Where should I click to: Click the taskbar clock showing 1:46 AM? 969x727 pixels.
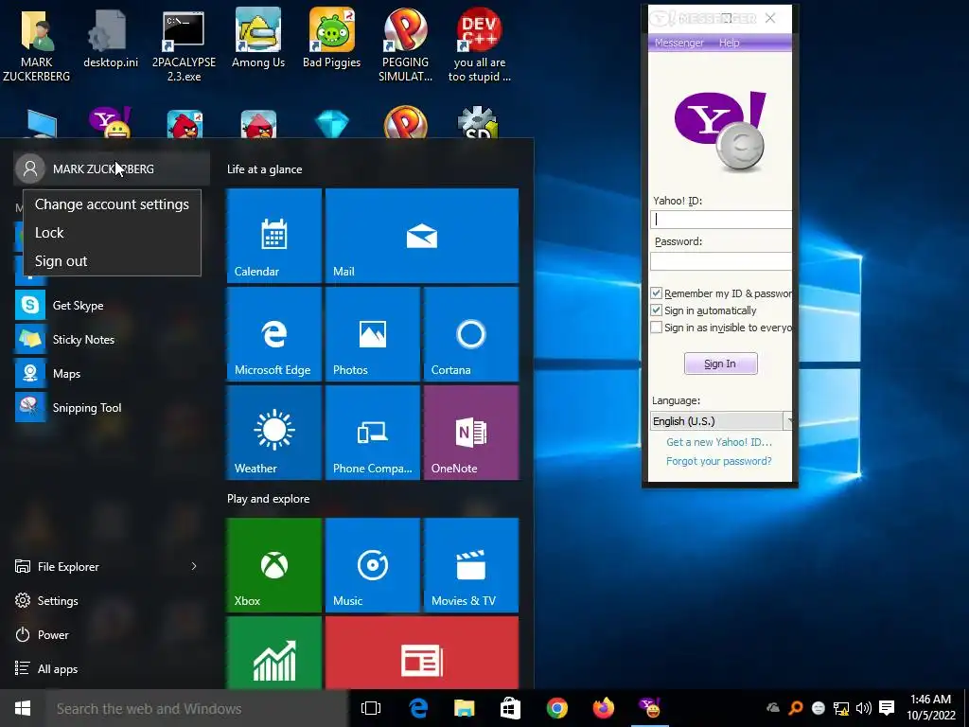click(x=931, y=708)
